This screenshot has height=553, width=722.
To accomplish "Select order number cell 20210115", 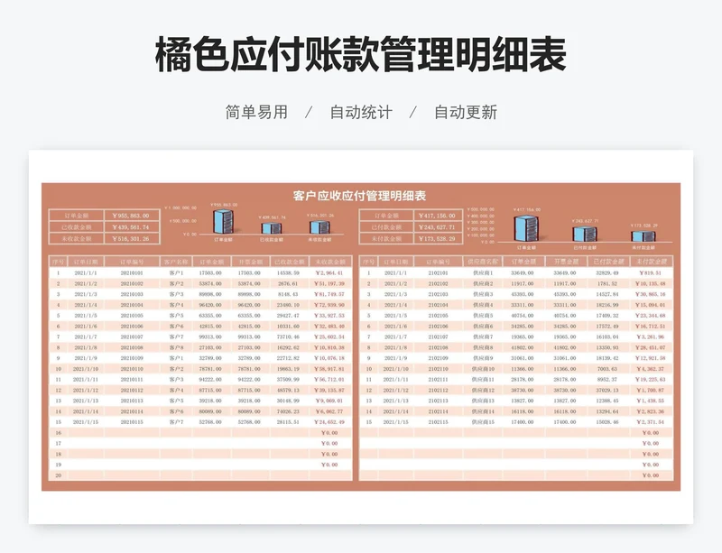I will (x=132, y=422).
